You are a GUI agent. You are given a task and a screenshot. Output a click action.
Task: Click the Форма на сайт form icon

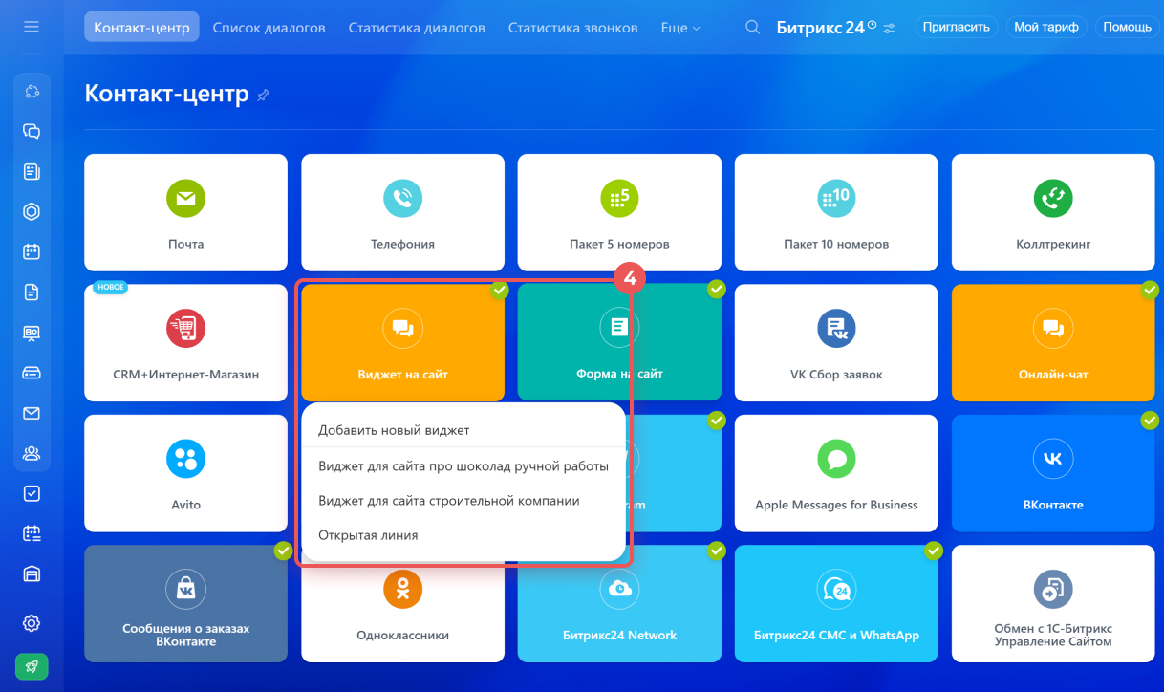(x=619, y=329)
